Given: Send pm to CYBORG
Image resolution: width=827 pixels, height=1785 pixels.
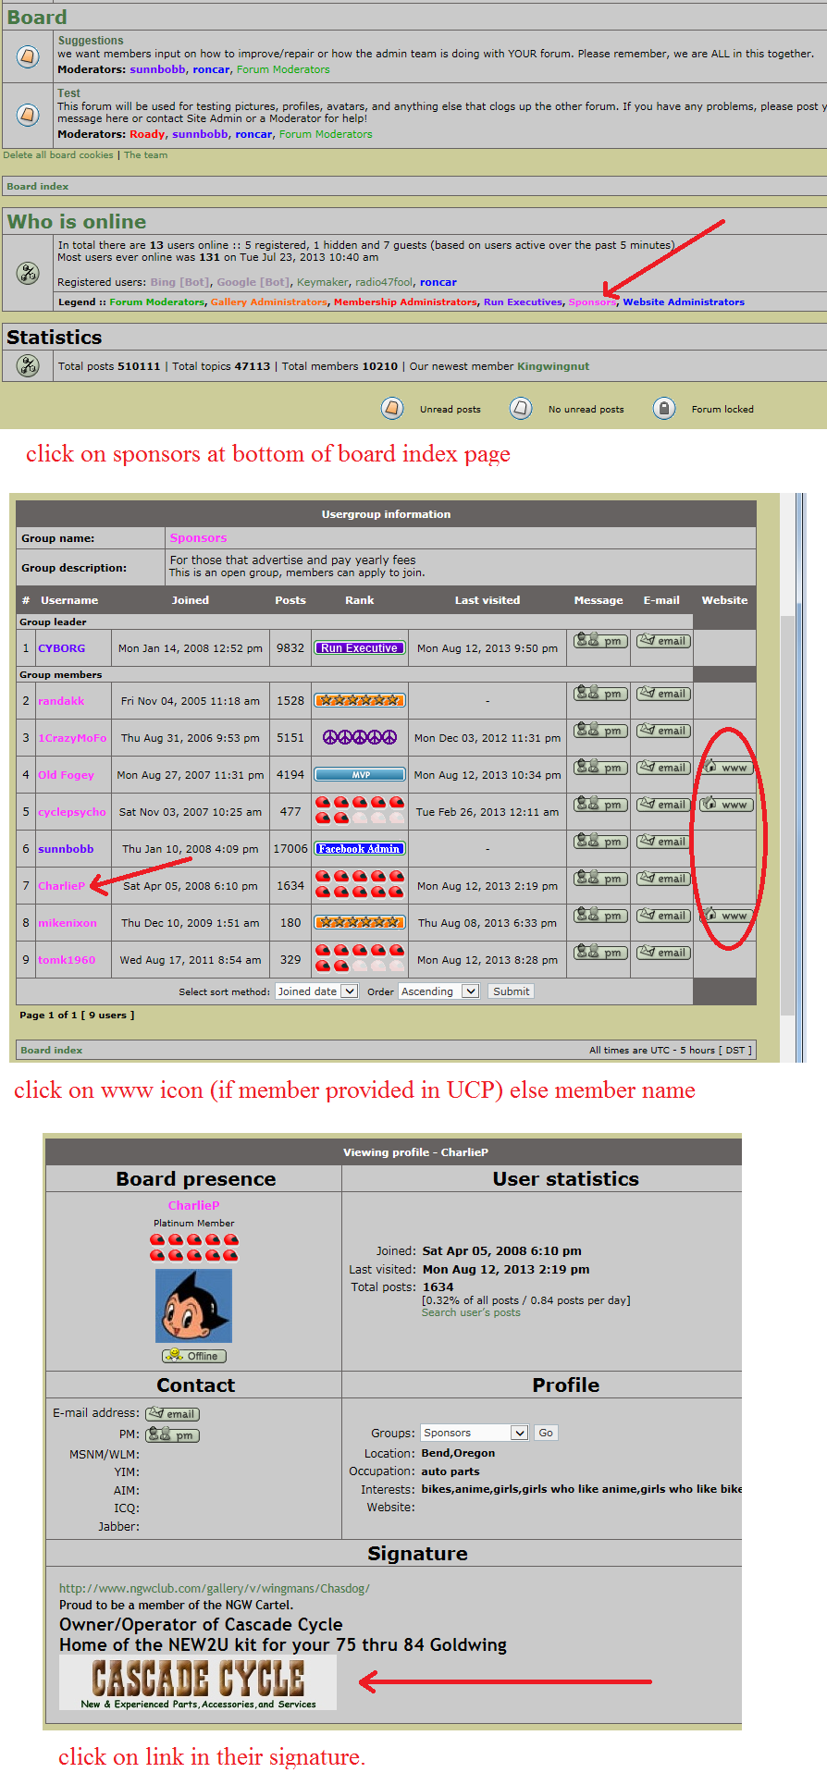Looking at the screenshot, I should [x=600, y=641].
